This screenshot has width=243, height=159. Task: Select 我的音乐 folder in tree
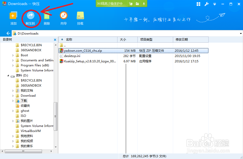(x=24, y=146)
